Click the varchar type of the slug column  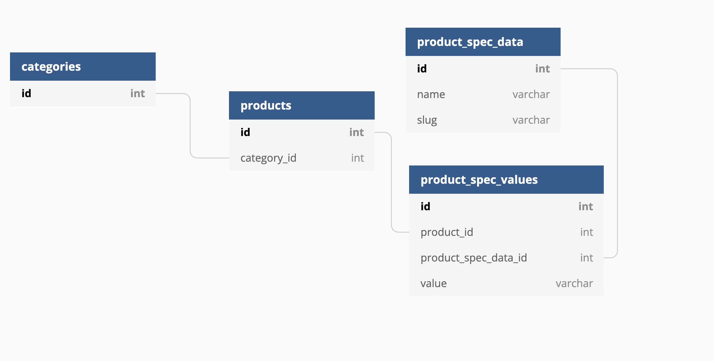[x=531, y=120]
